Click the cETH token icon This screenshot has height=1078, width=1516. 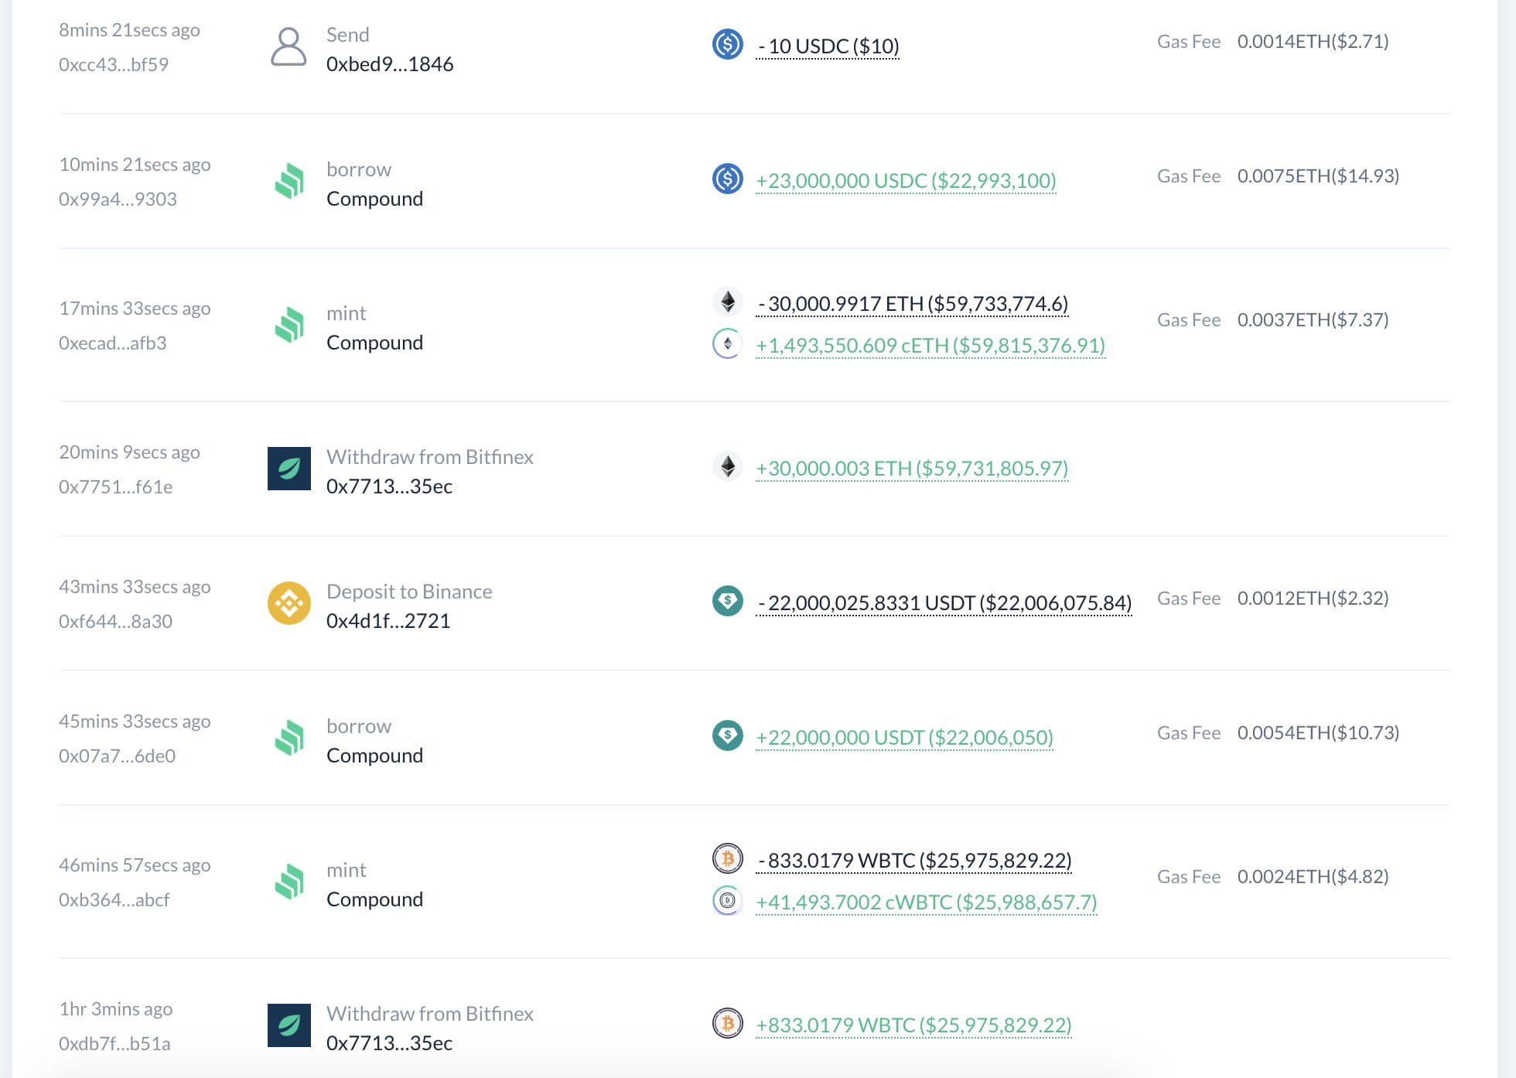click(x=727, y=345)
